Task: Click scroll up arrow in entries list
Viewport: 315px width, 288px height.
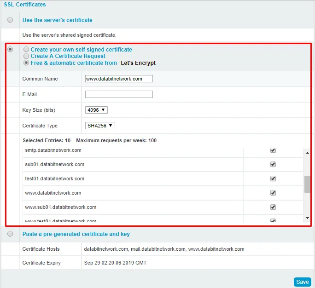Action: [x=307, y=151]
